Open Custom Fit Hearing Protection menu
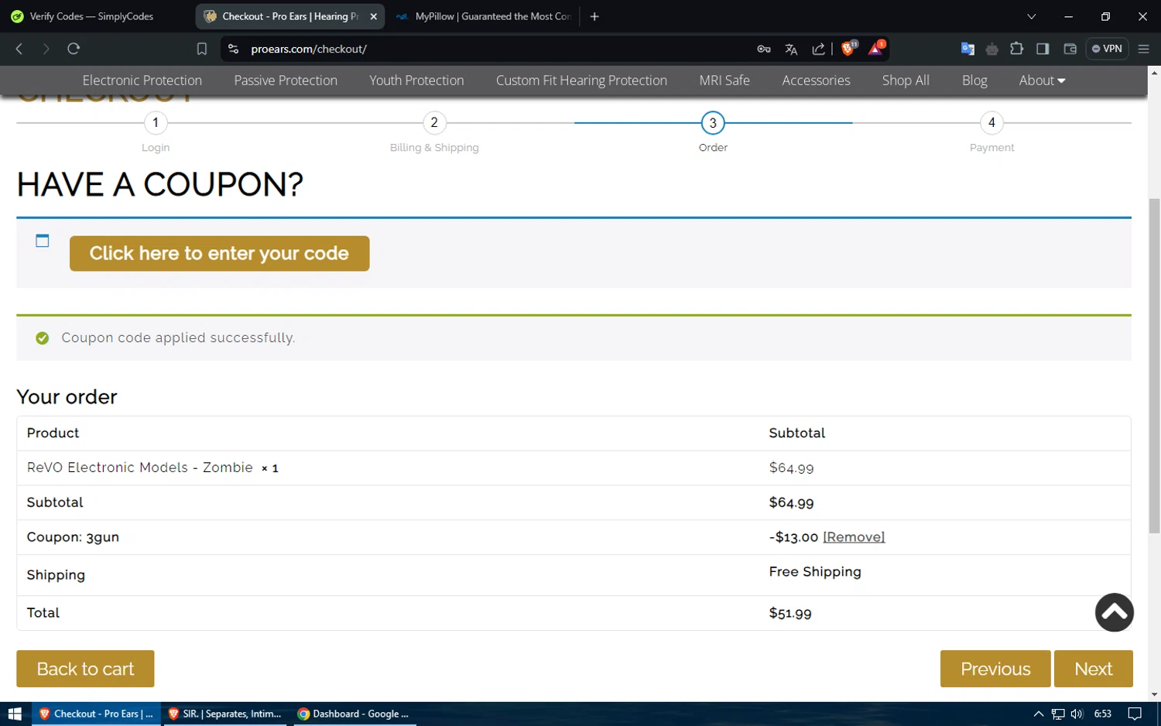Screen dimensions: 1161x726 [x=581, y=80]
